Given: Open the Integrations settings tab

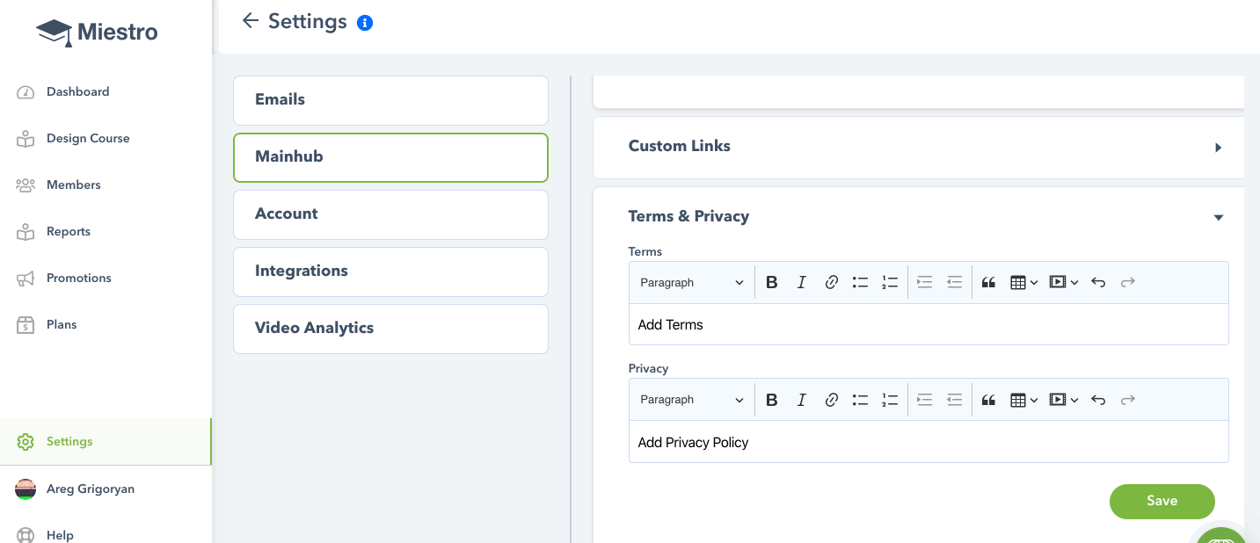Looking at the screenshot, I should coord(390,271).
